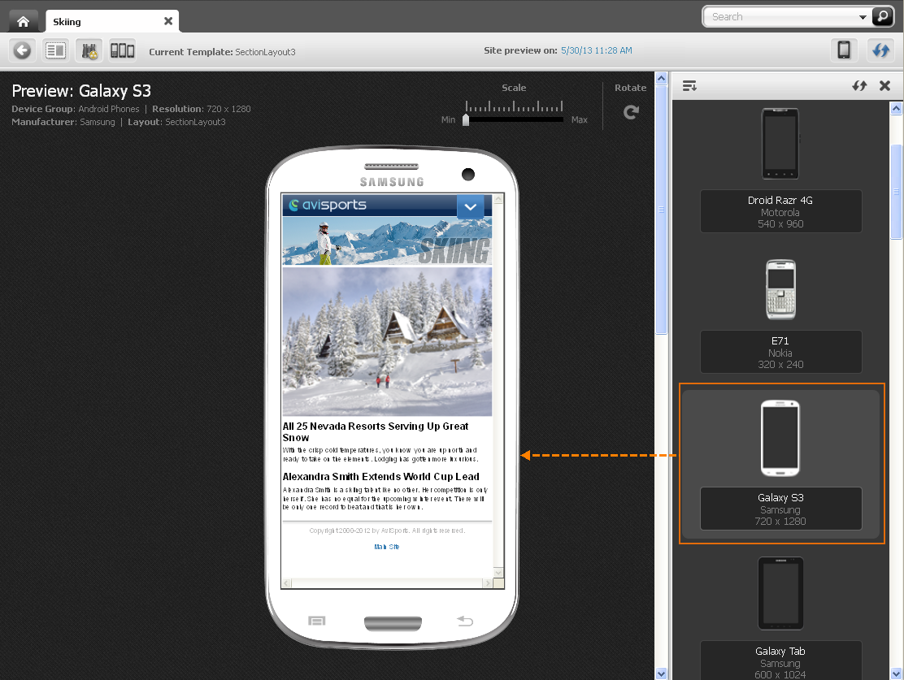Viewport: 904px width, 680px height.
Task: Click the Search input field
Action: tap(781, 17)
